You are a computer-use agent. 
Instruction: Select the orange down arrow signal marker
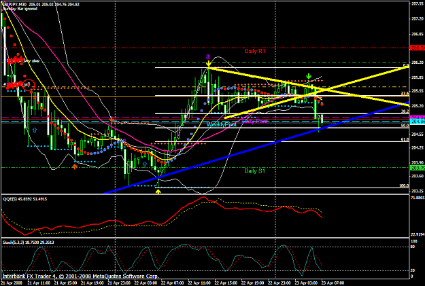coord(112,119)
